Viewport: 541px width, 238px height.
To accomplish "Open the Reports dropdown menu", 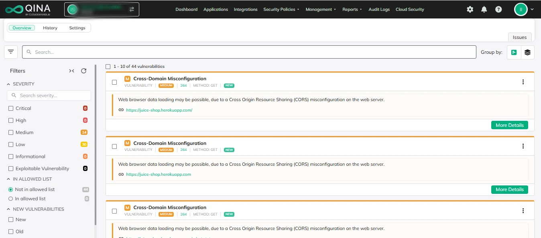I will click(352, 9).
